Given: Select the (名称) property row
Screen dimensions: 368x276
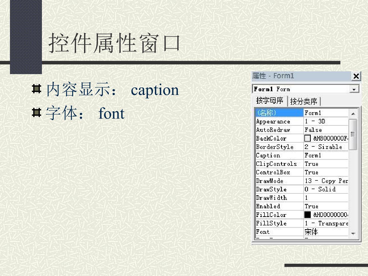Looking at the screenshot, I should coord(302,113).
